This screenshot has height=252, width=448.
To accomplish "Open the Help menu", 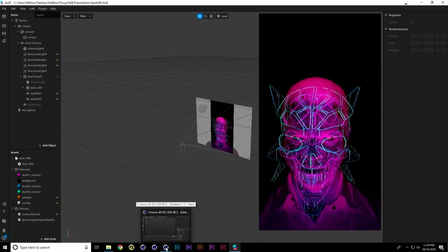I will click(53, 8).
